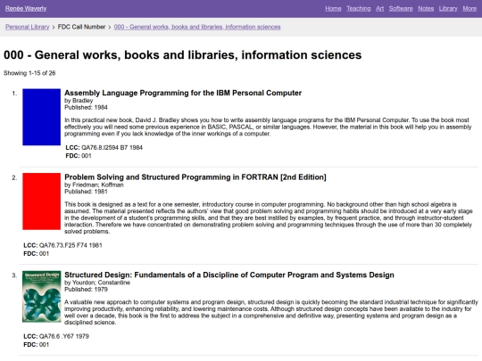
Task: Open the Art nav link
Action: coord(379,9)
